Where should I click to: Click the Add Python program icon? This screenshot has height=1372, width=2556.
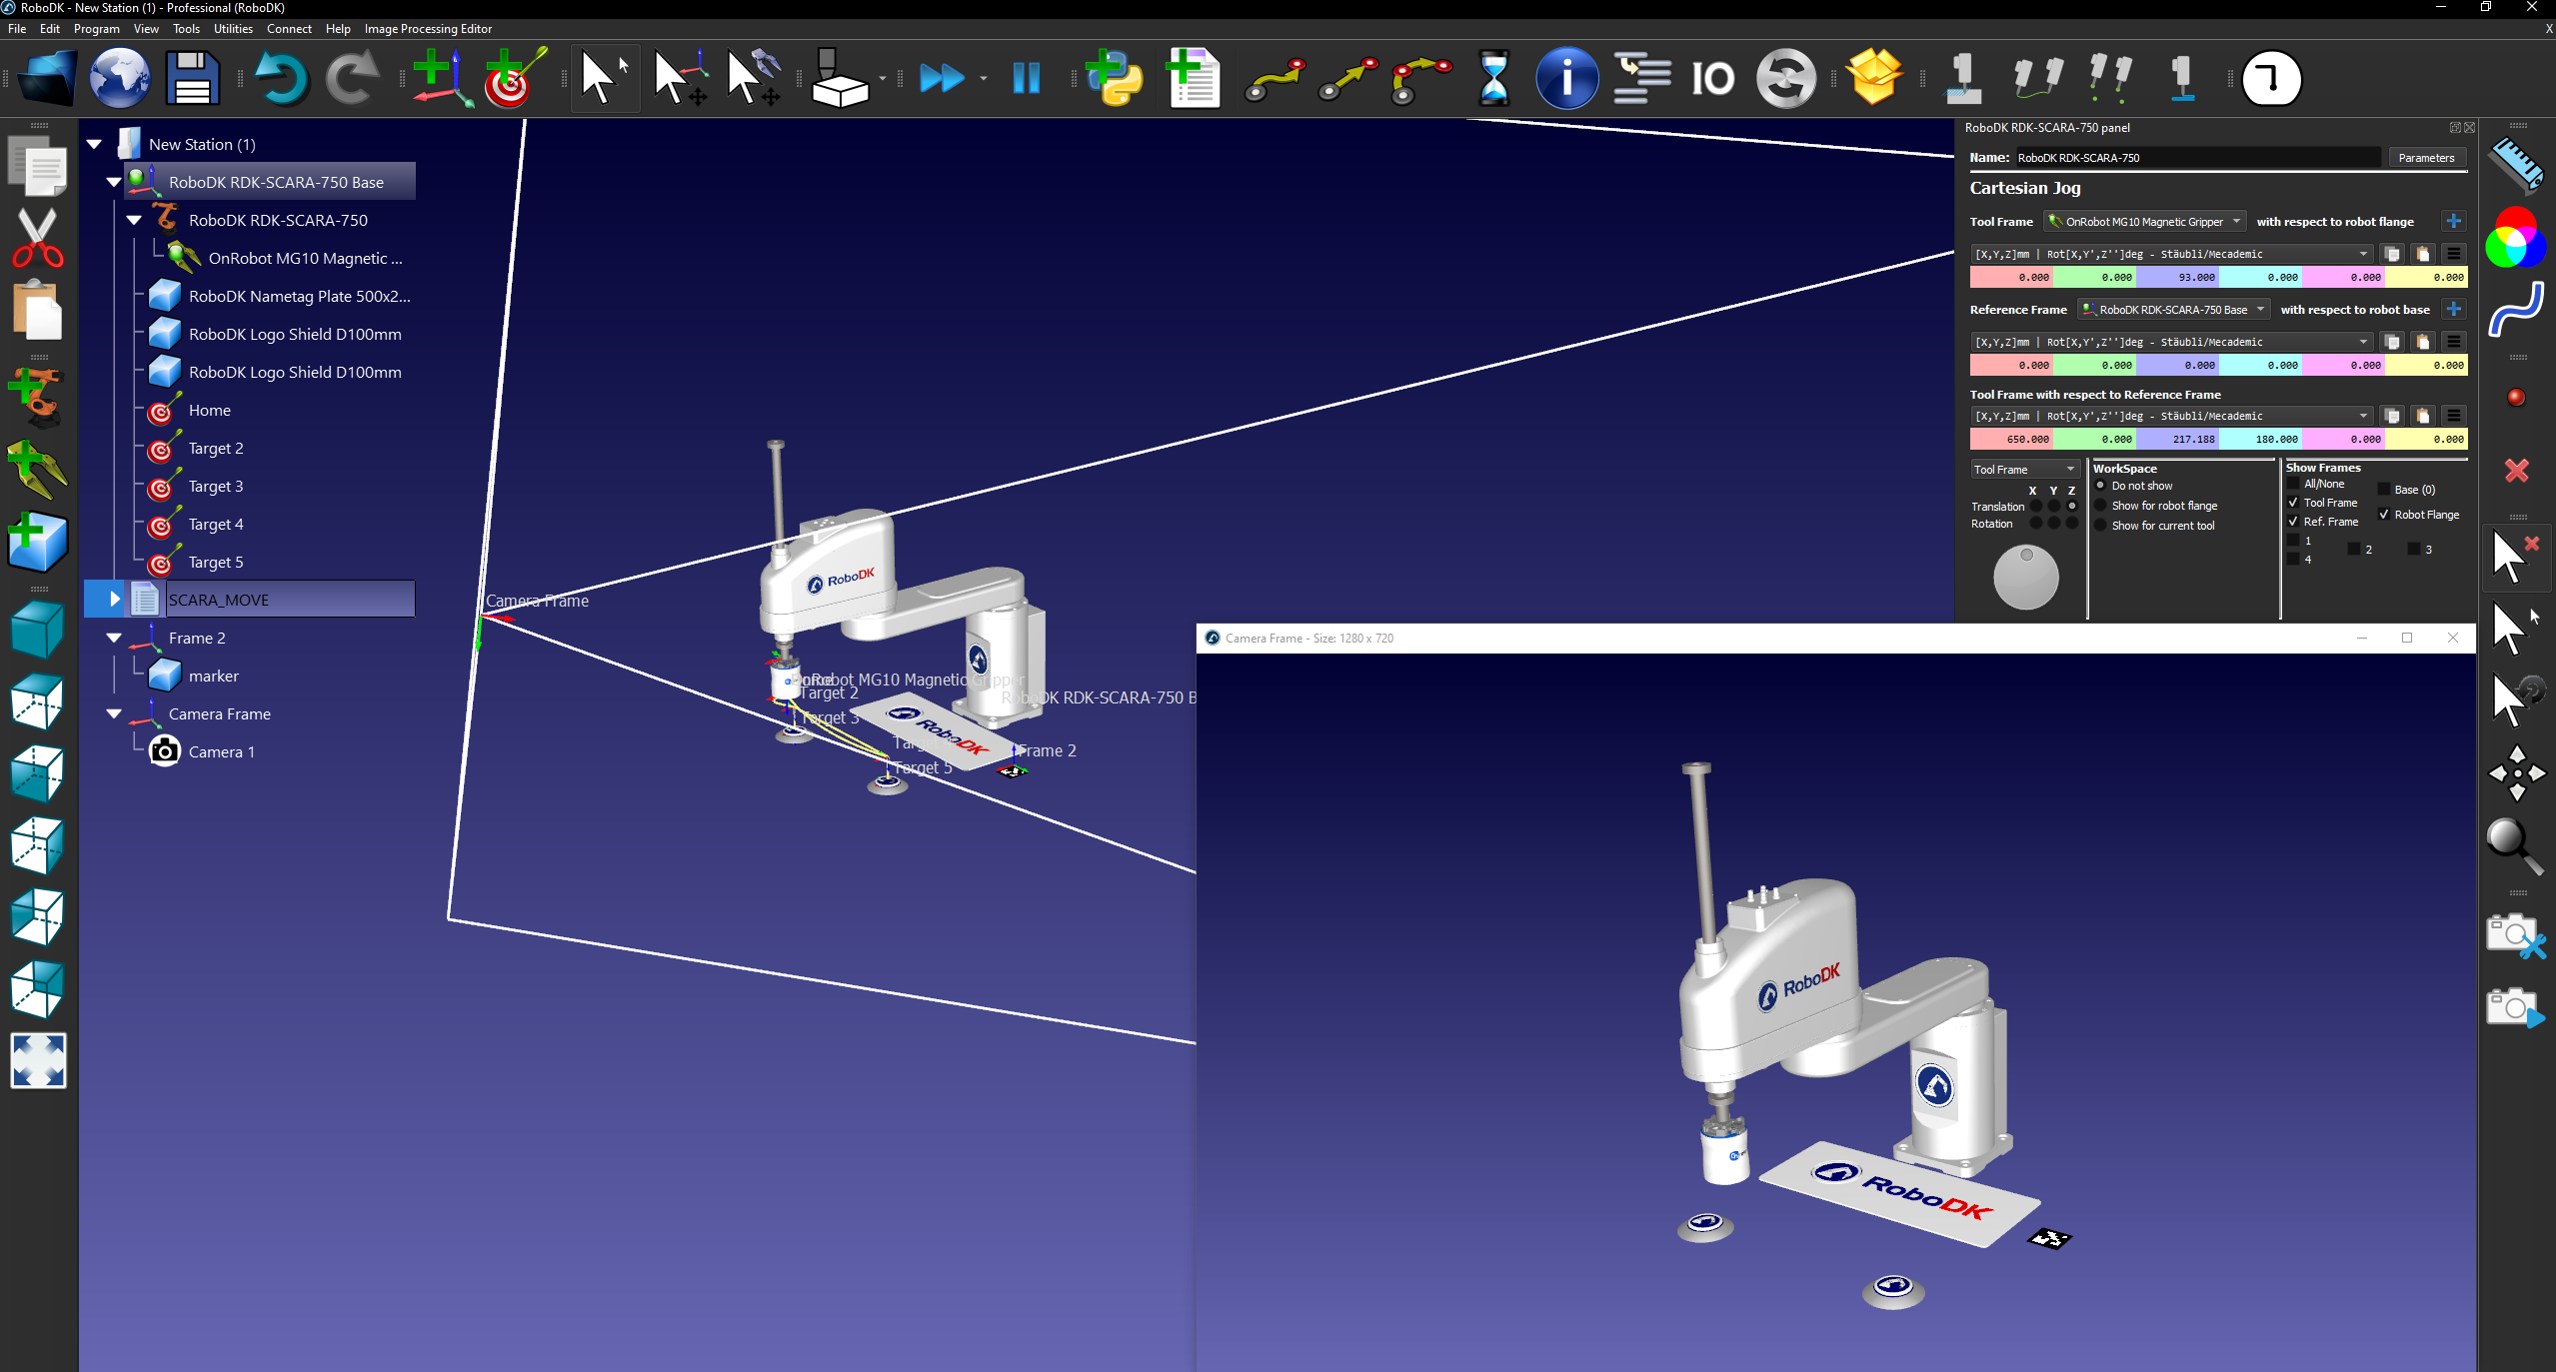point(1114,78)
